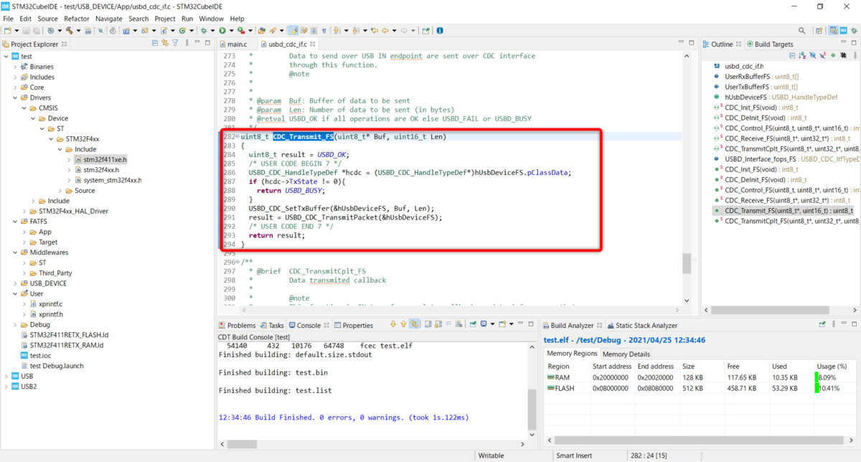Open the Refactor menu
The height and width of the screenshot is (462, 861).
(x=76, y=18)
